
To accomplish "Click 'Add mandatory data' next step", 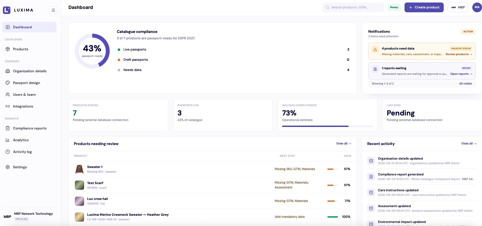I will [290, 217].
